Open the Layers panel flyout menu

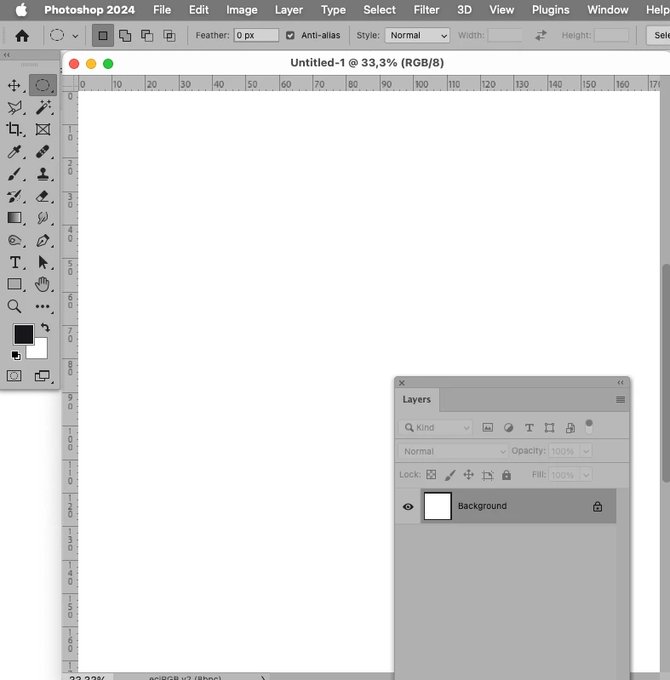point(621,399)
